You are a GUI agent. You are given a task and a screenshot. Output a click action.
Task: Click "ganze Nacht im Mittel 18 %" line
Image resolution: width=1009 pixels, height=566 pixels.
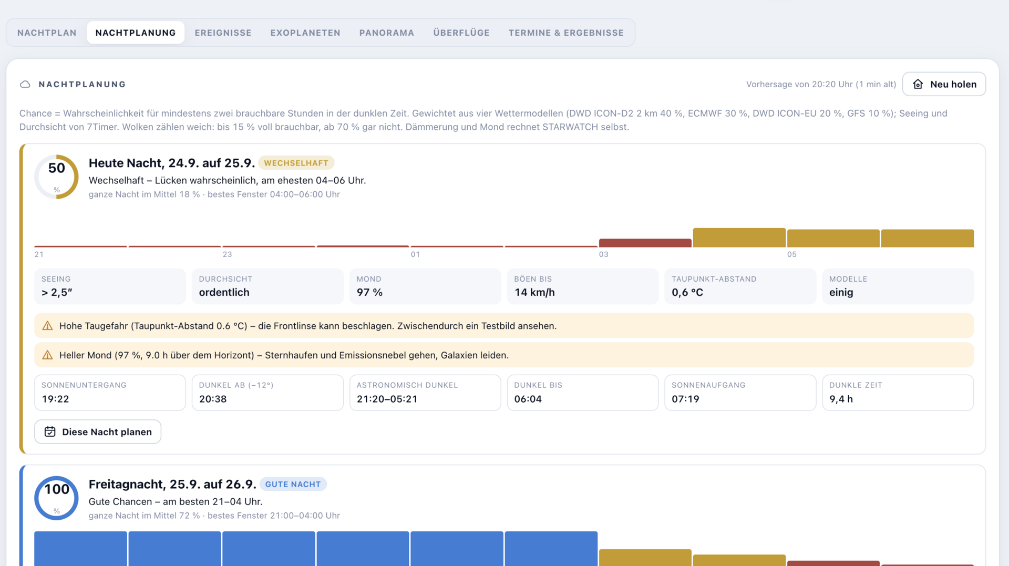coord(214,194)
